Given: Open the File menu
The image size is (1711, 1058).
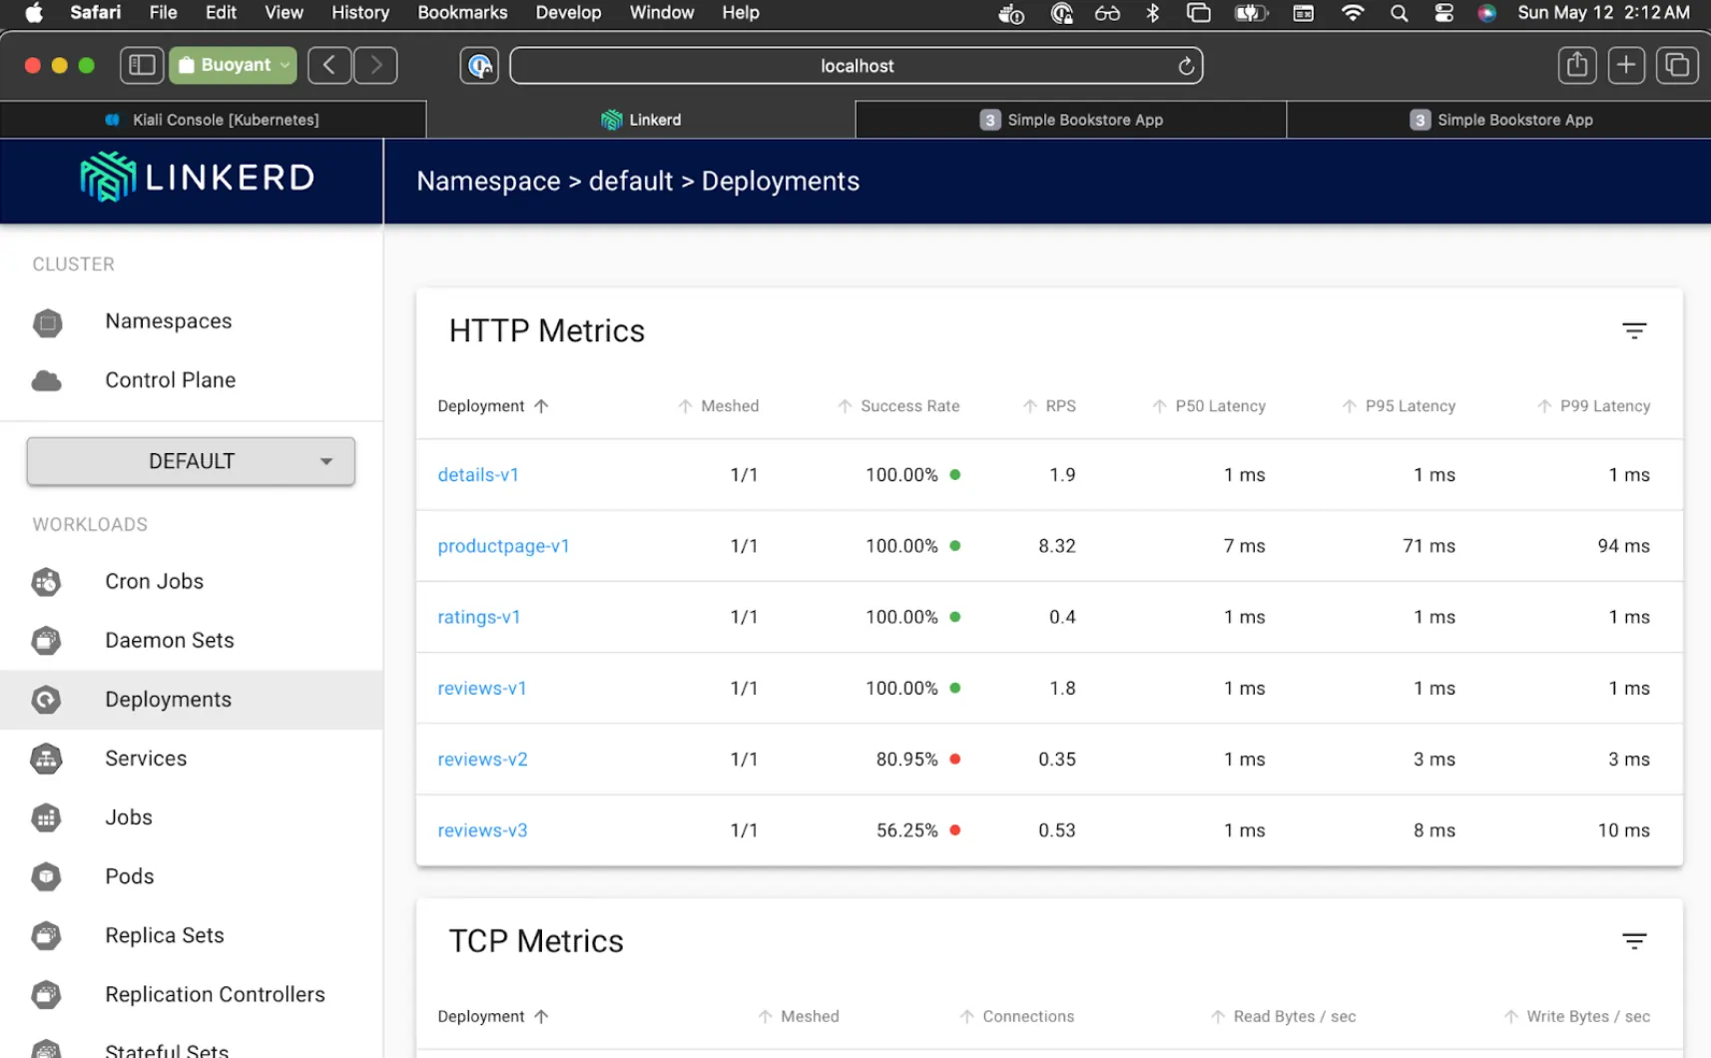Looking at the screenshot, I should point(163,13).
